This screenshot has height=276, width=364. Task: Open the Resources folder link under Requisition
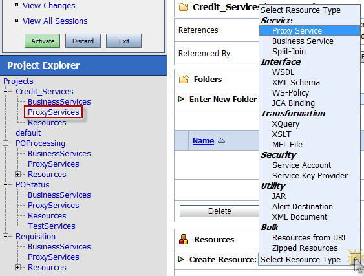coord(47,268)
